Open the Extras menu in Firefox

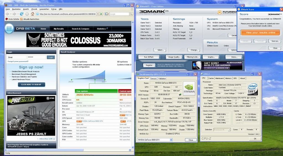(54, 9)
